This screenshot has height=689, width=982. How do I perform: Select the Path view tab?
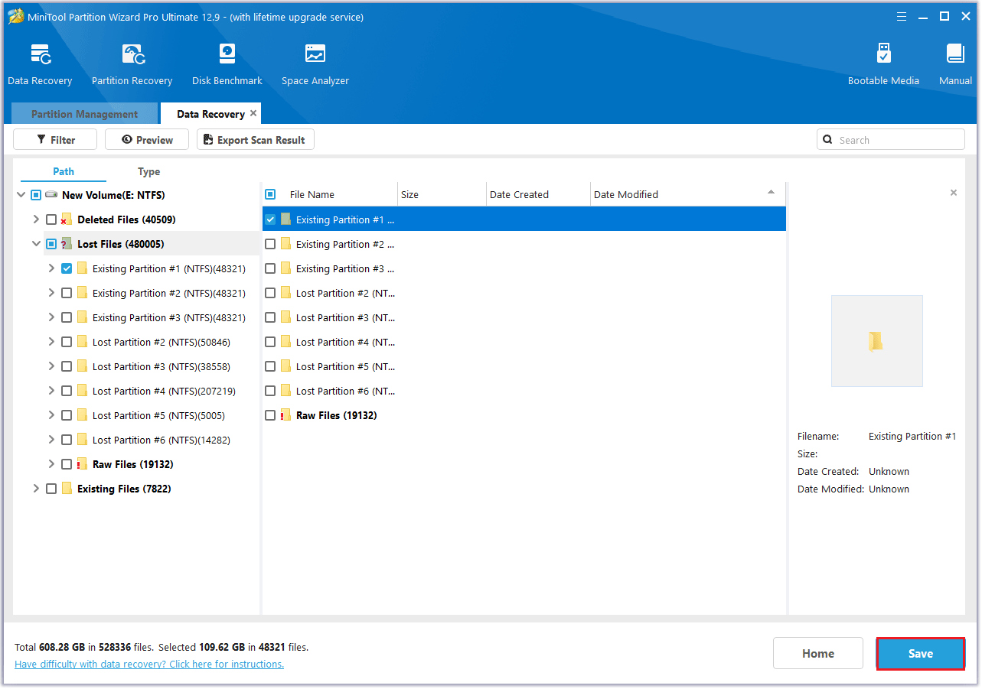click(64, 171)
